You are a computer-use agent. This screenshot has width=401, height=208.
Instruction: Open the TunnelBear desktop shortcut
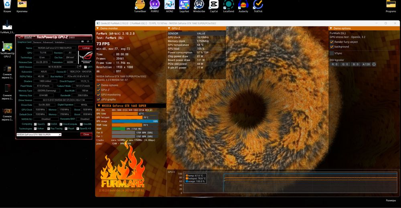[140, 6]
